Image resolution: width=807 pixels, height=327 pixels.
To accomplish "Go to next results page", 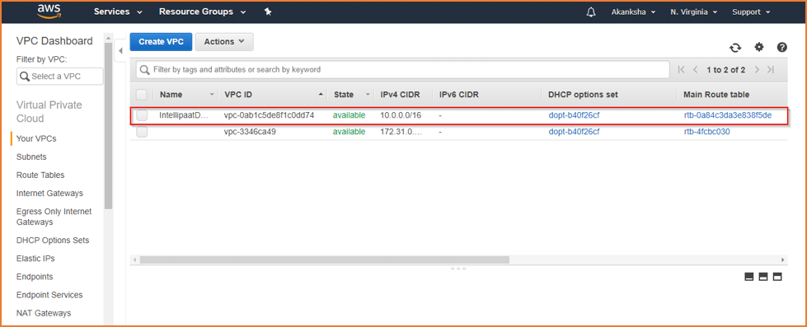I will click(x=757, y=69).
